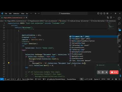
Task: Pick IsCreditDocType suggestion
Action: point(93,43)
